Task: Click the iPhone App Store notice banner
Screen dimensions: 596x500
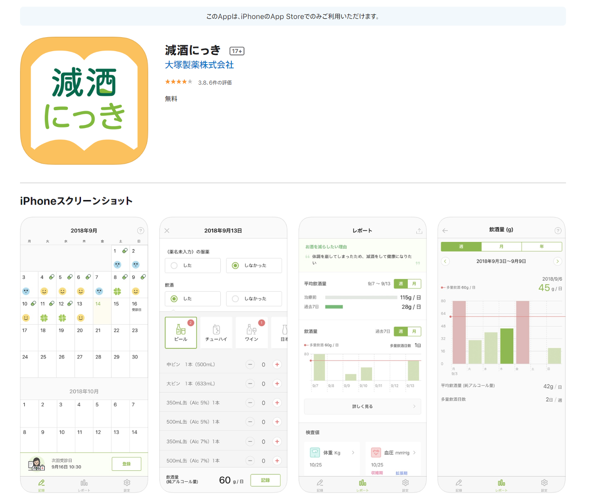Action: pyautogui.click(x=293, y=16)
